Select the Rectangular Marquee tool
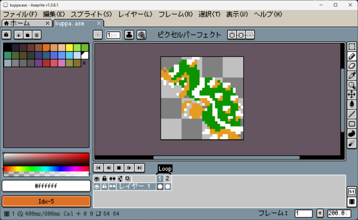 tap(352, 47)
